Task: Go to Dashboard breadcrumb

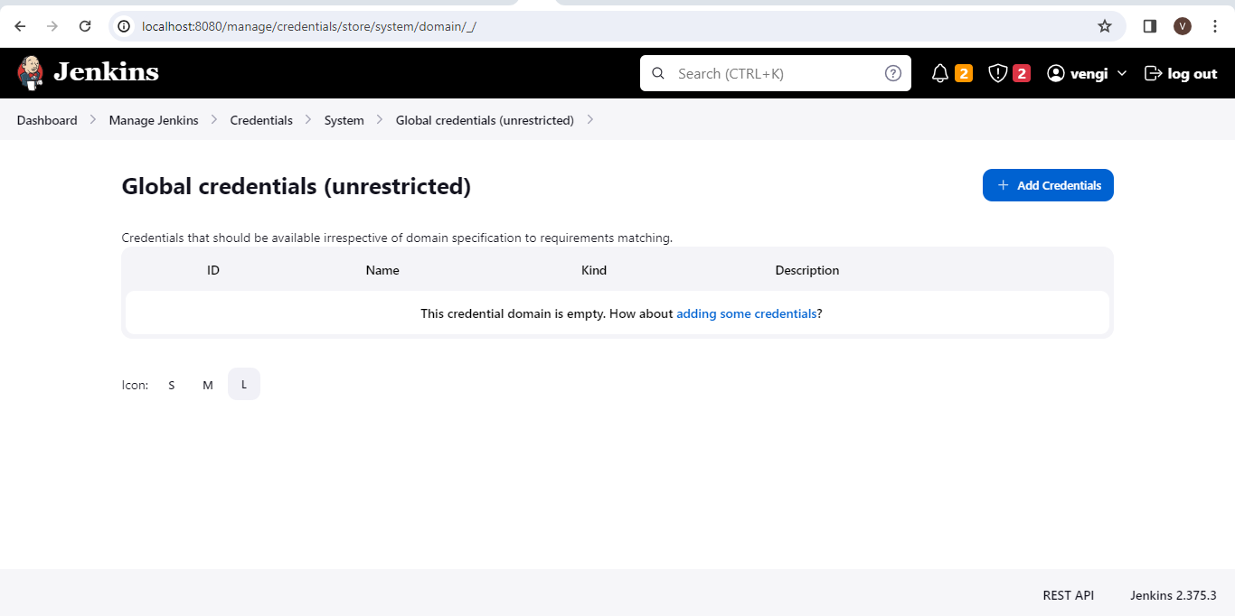Action: point(47,120)
